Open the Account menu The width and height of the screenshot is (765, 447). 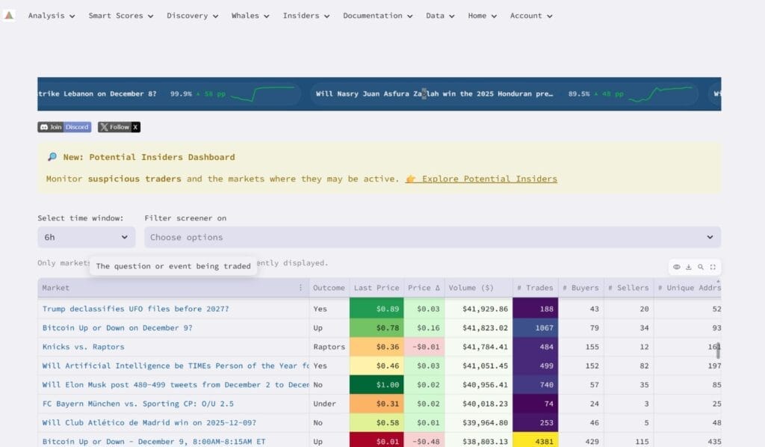531,16
